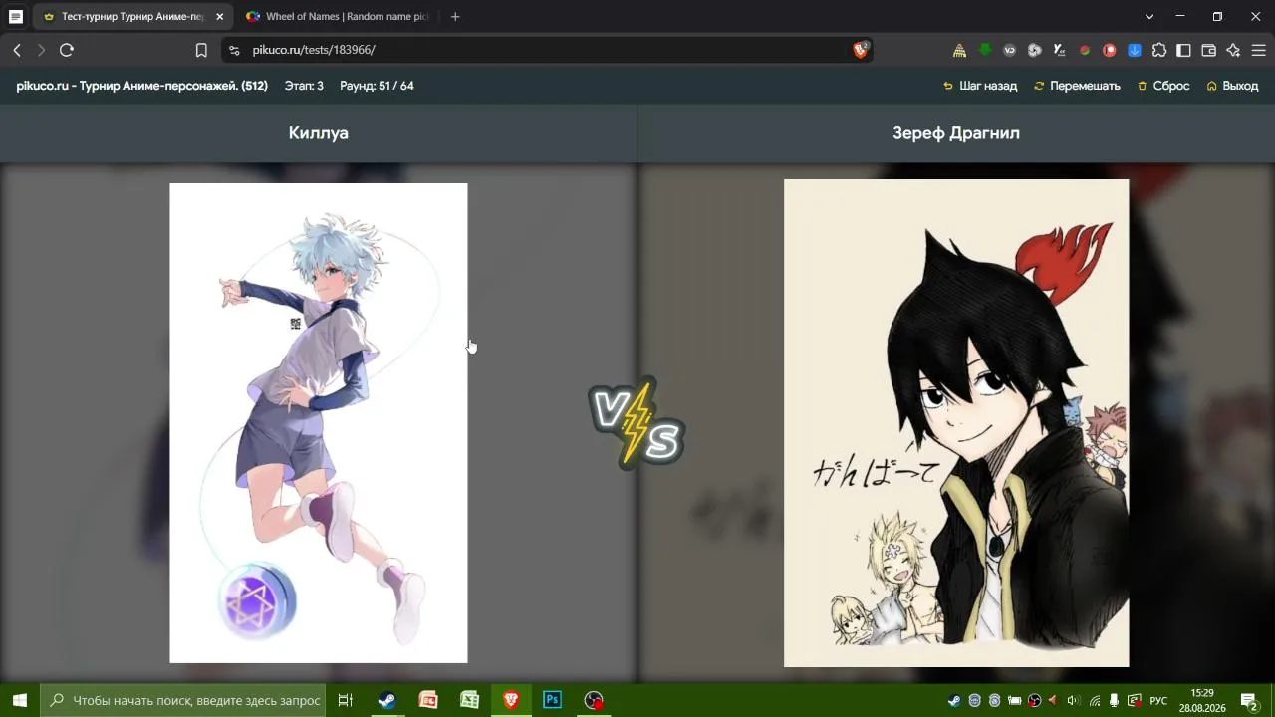Open the vertical tabs list icon
The width and height of the screenshot is (1275, 717).
click(x=16, y=17)
